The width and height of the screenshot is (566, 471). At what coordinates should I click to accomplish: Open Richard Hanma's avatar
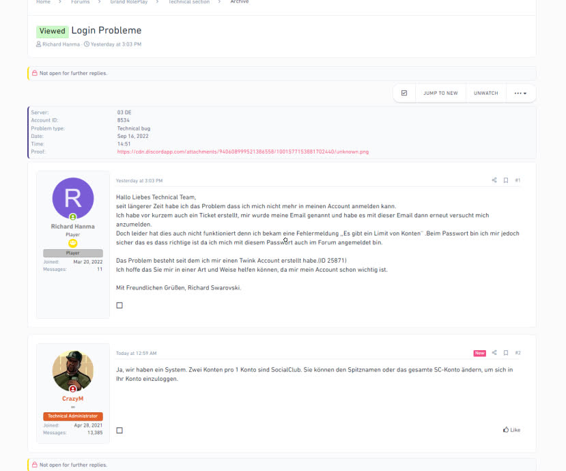click(x=72, y=199)
